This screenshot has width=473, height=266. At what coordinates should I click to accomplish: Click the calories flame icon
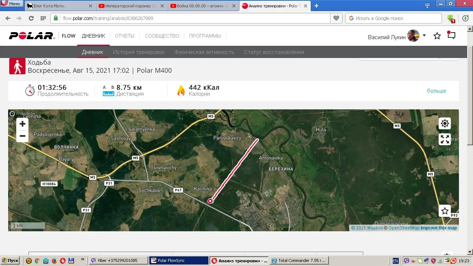point(181,91)
